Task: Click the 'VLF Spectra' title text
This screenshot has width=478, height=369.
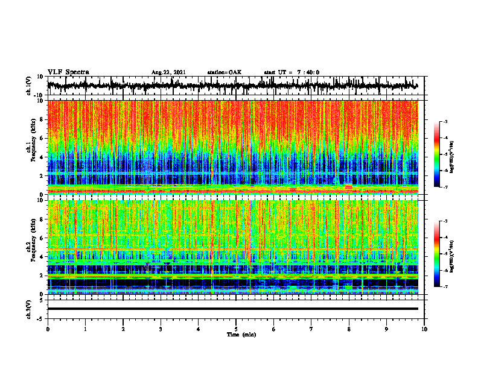Action: pos(68,72)
